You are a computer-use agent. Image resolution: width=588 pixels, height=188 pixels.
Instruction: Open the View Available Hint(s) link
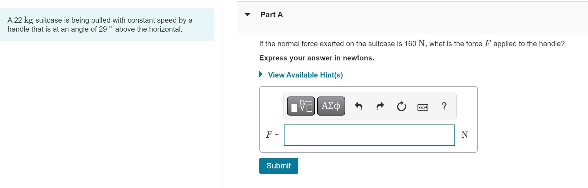click(305, 75)
